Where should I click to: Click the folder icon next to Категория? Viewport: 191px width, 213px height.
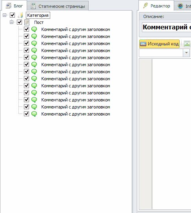20,15
